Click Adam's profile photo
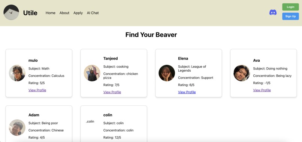This screenshot has width=302, height=142. (x=17, y=127)
